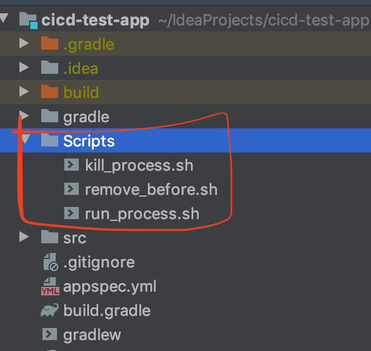Collapse the cicd-test-app root project node

coord(4,18)
